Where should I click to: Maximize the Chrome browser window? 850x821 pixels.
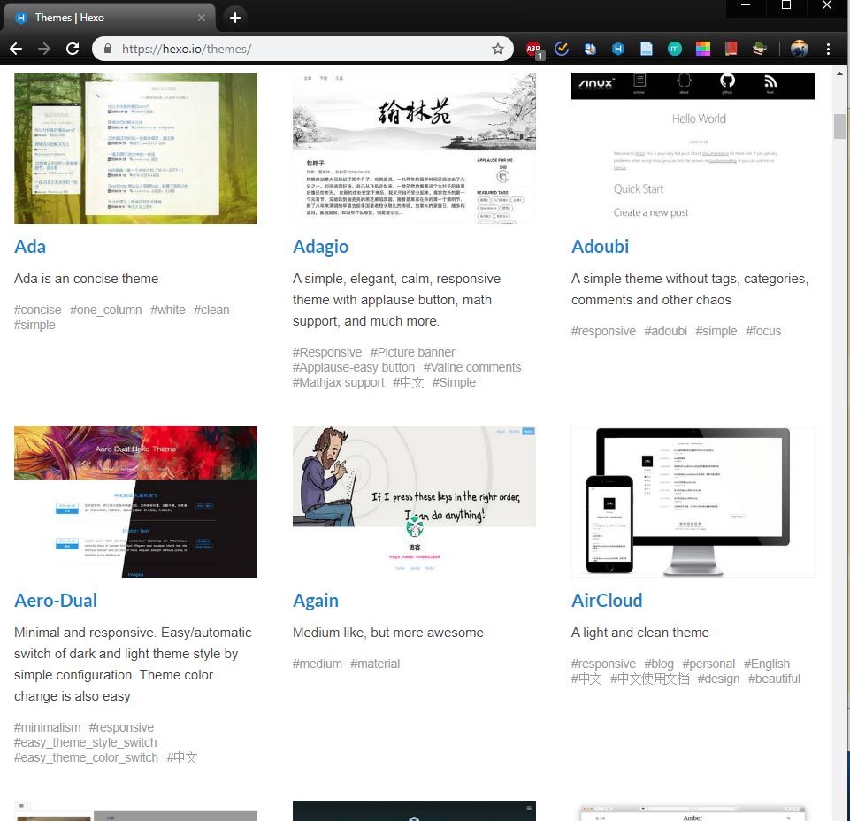(786, 5)
